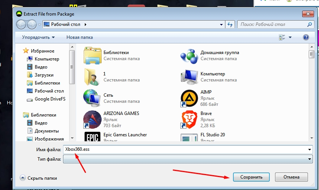Image resolution: width=319 pixels, height=190 pixels.
Task: Expand the breadcrumb arrow after Рабочий стол
Action: [x=86, y=24]
